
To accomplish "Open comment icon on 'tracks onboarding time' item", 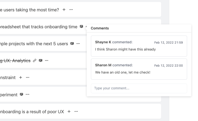I will click(81, 27).
